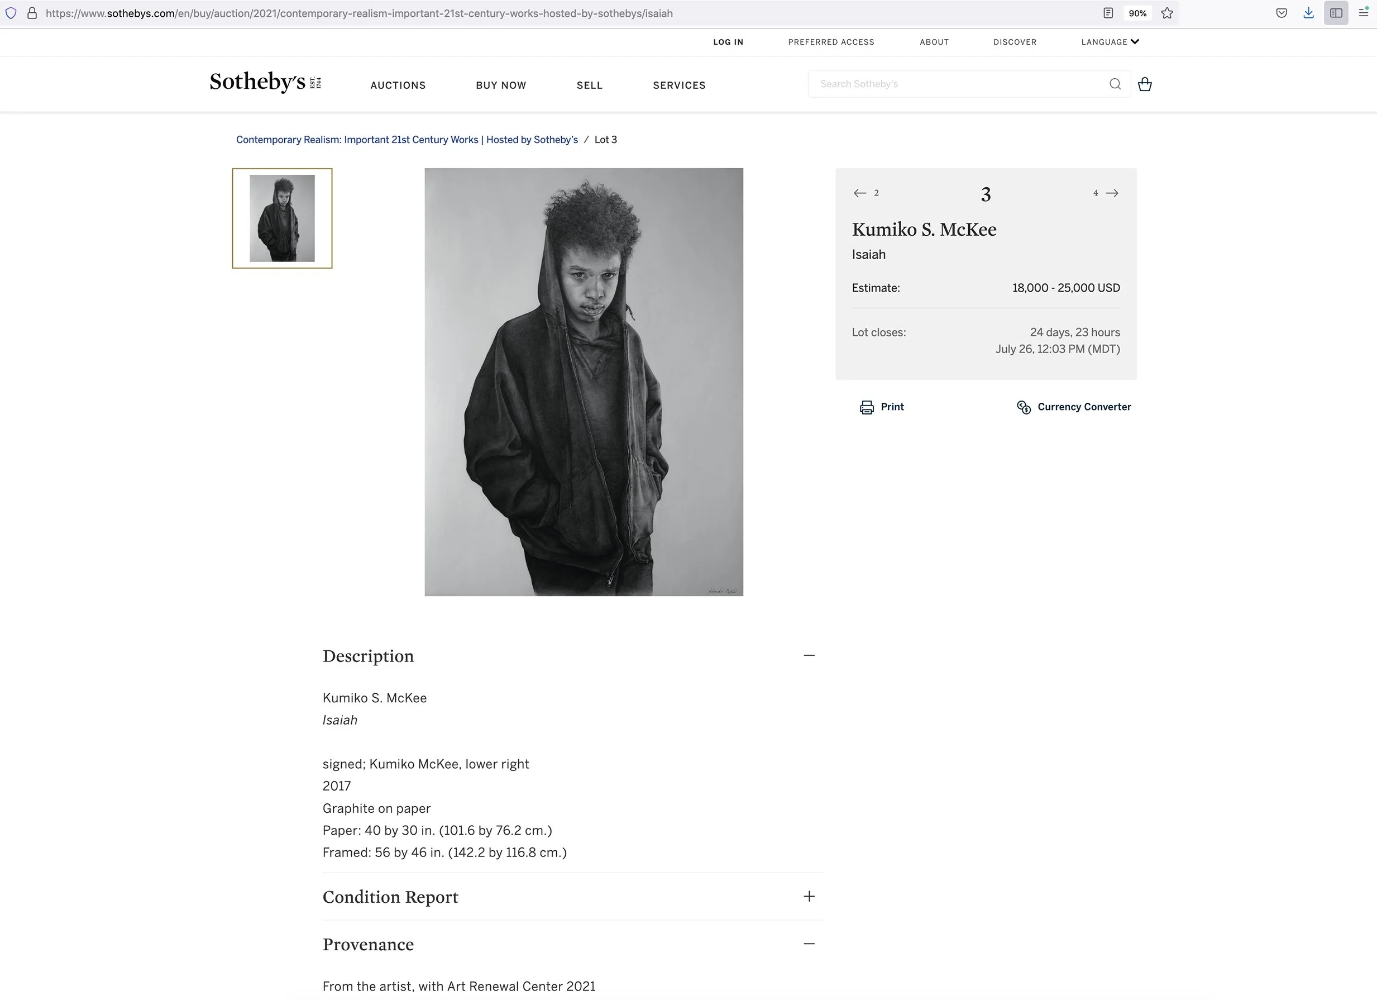Select the Isaiah artwork thumbnail
The width and height of the screenshot is (1377, 1000).
point(283,218)
